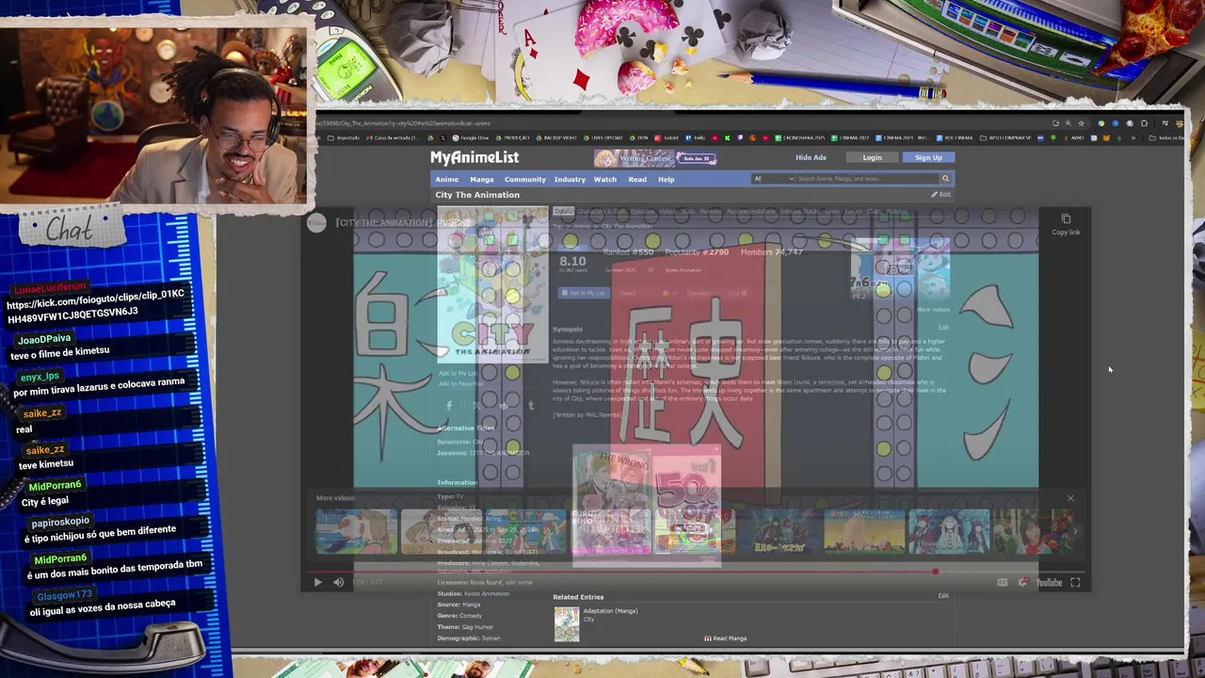Click the Login button

tap(872, 157)
